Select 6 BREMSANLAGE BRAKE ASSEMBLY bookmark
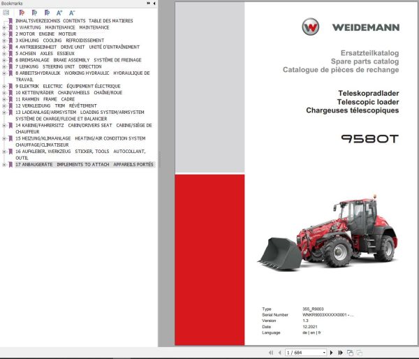 (78, 60)
